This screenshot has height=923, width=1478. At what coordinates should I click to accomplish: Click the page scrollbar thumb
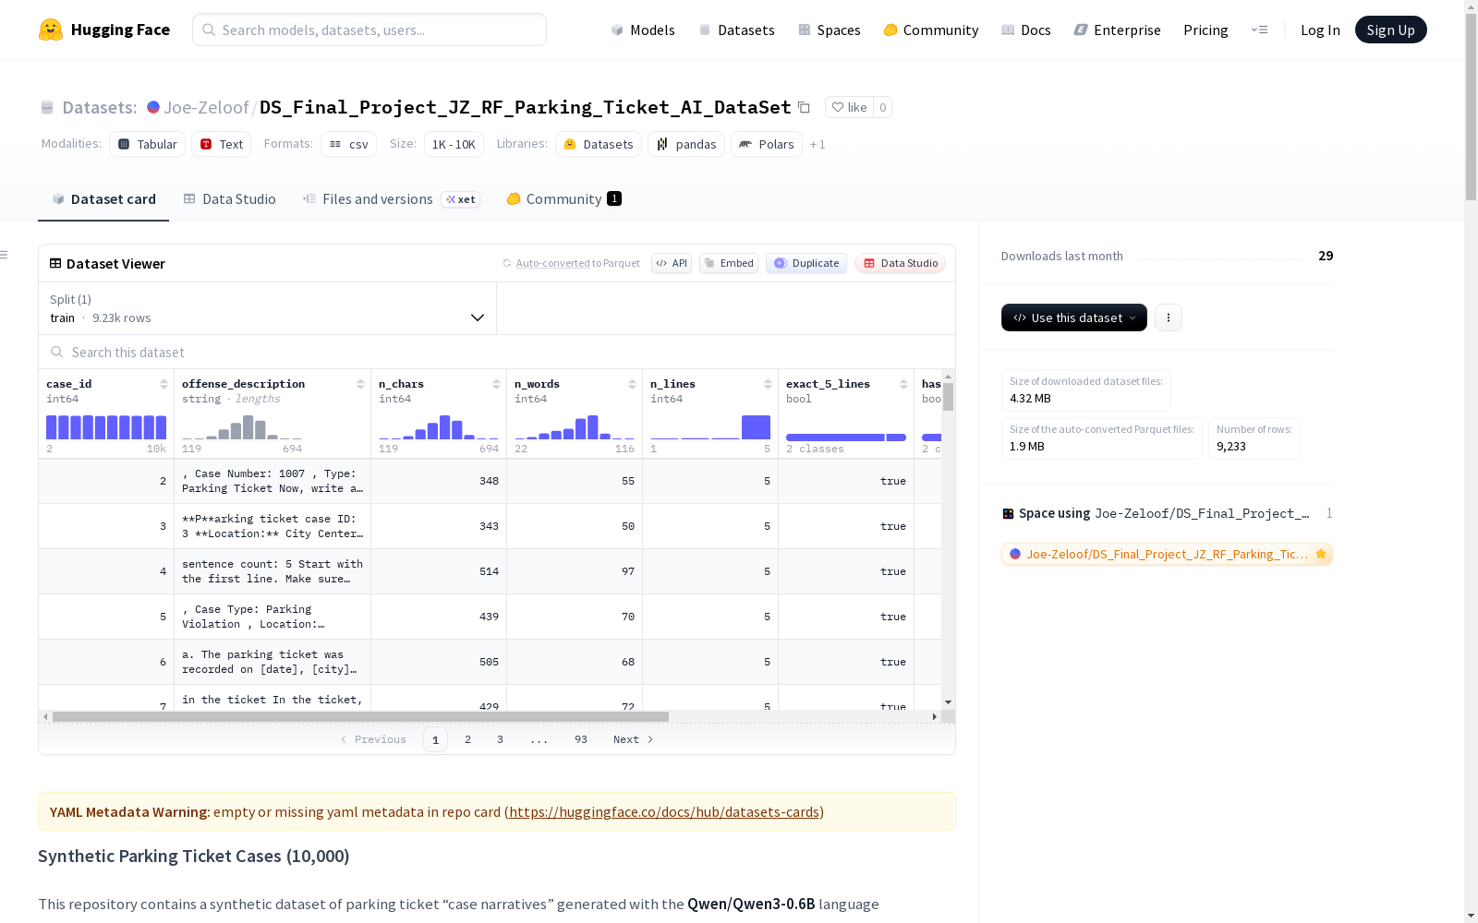point(1471,109)
